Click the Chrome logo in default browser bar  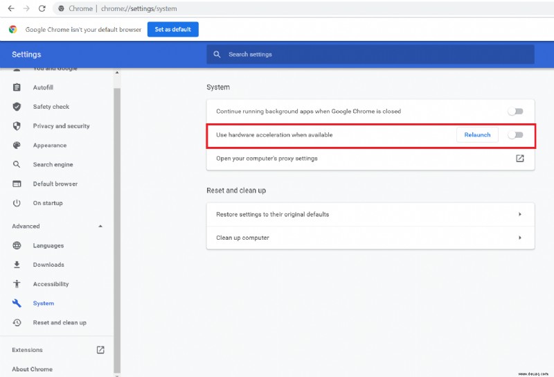[x=13, y=29]
